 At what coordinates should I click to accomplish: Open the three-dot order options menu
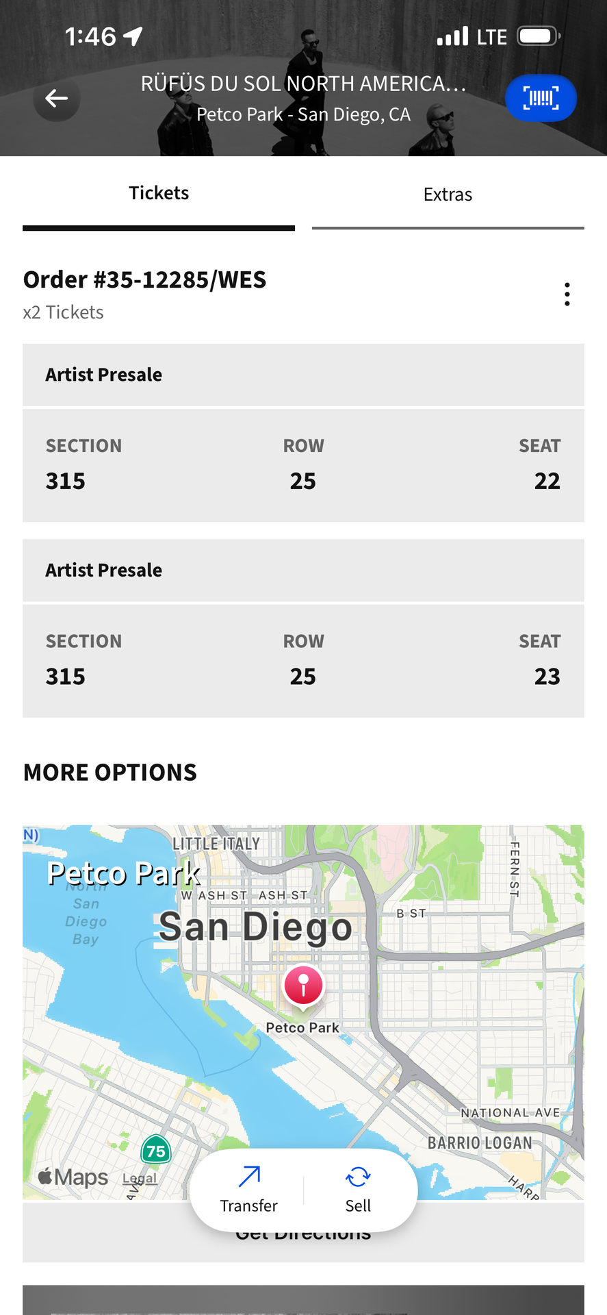pyautogui.click(x=567, y=294)
